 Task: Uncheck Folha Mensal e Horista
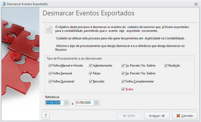click(50, 66)
